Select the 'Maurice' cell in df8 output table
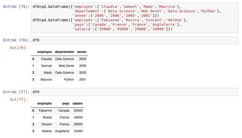This screenshot has width=242, height=138. click(46, 80)
